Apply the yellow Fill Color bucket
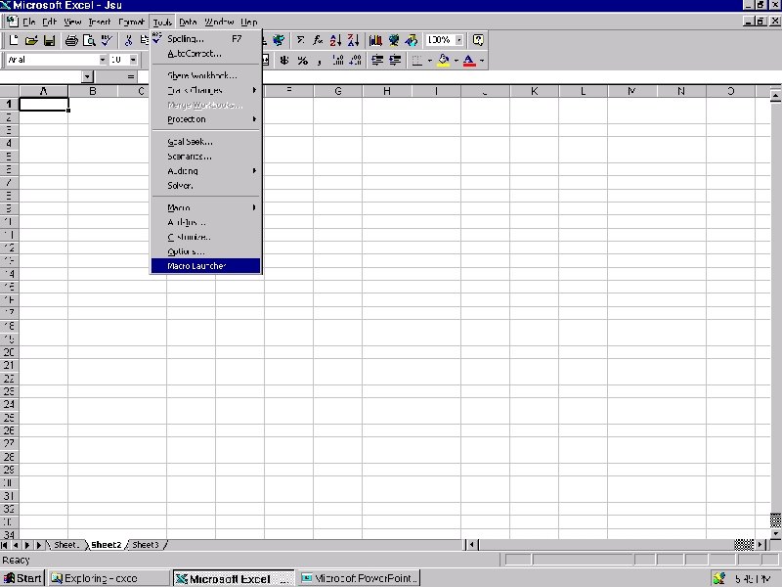 click(444, 61)
